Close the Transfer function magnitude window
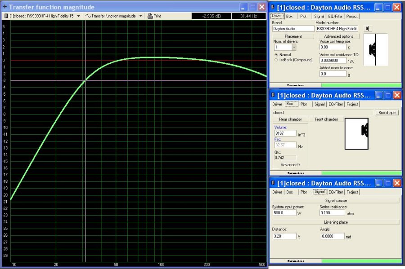The image size is (405, 269). pos(262,7)
